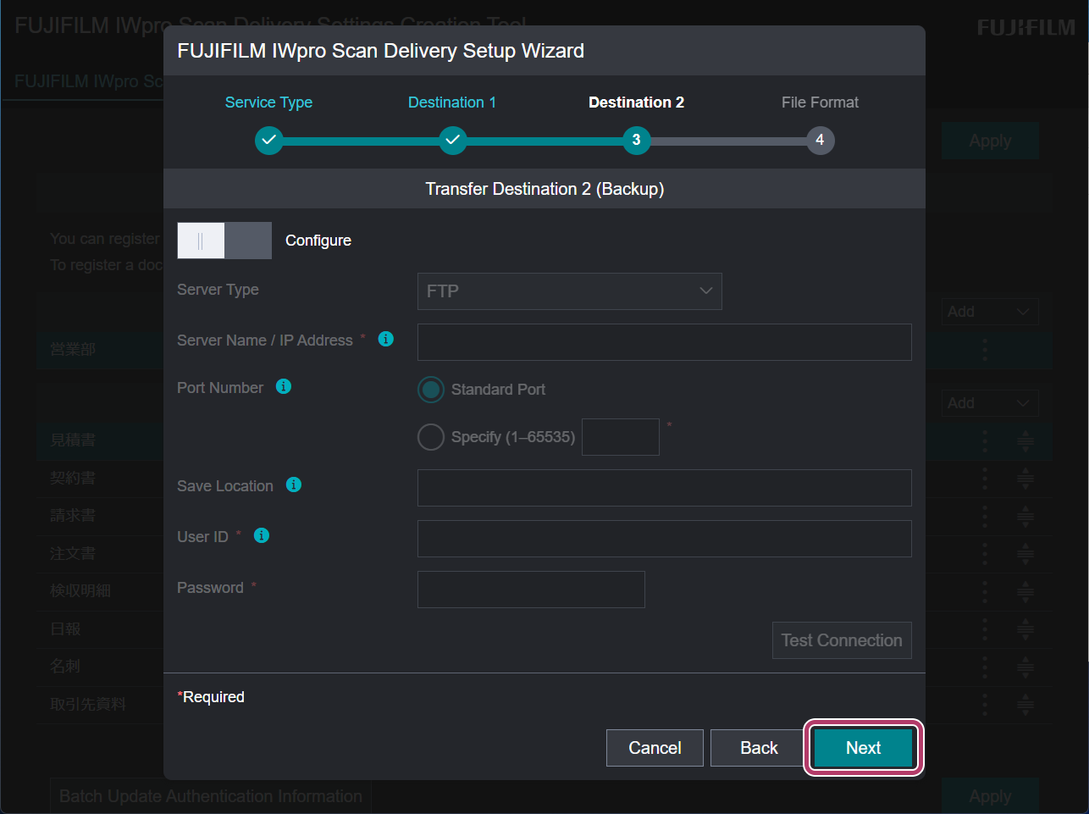Open the three-dot menu for 見積書 row
Image resolution: width=1089 pixels, height=814 pixels.
(x=985, y=440)
